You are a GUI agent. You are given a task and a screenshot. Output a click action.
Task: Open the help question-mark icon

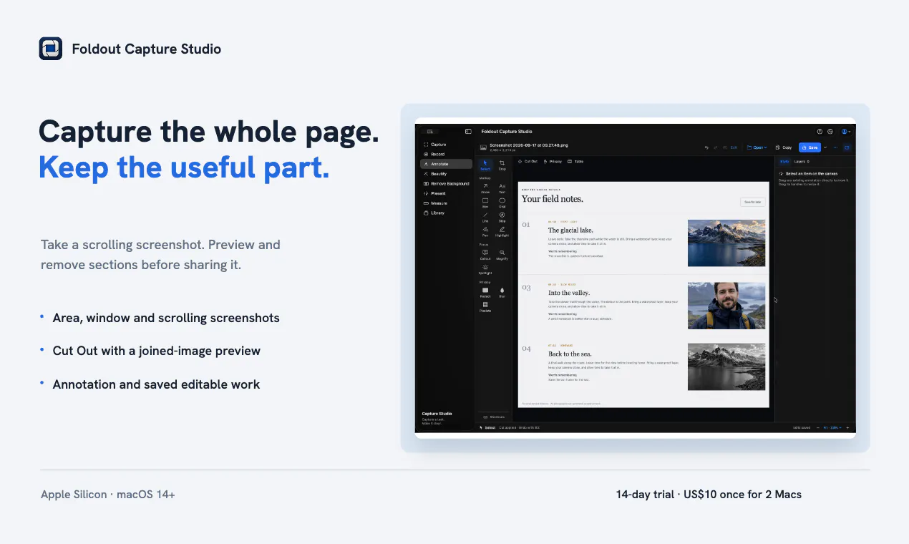(x=820, y=132)
